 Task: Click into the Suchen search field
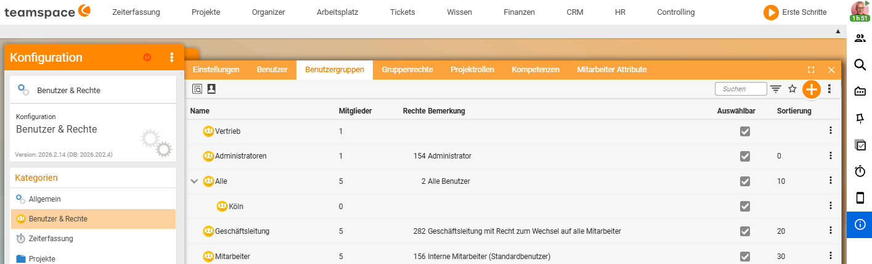(x=741, y=89)
